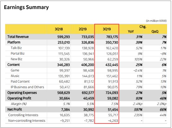The width and height of the screenshot is (172, 128).
Task: Select the 3Q19 Operating Profit value 59,082
Action: coord(113,98)
